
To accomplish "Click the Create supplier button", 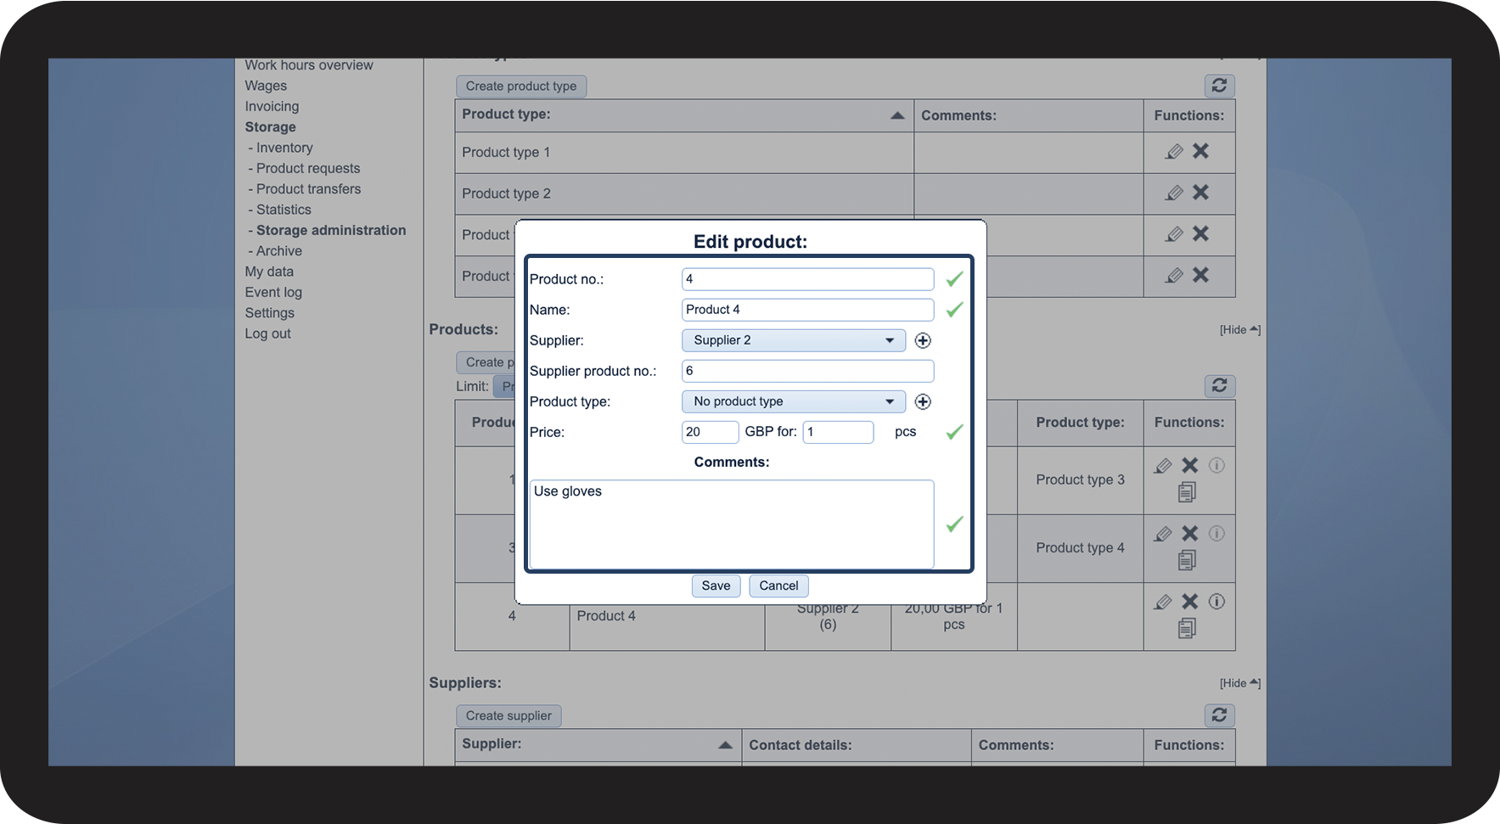I will pyautogui.click(x=508, y=715).
